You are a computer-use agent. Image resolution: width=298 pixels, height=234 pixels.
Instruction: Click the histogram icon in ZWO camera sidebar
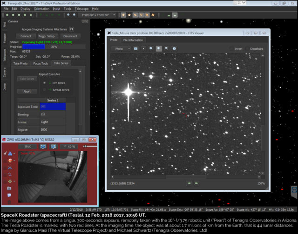click(x=10, y=153)
